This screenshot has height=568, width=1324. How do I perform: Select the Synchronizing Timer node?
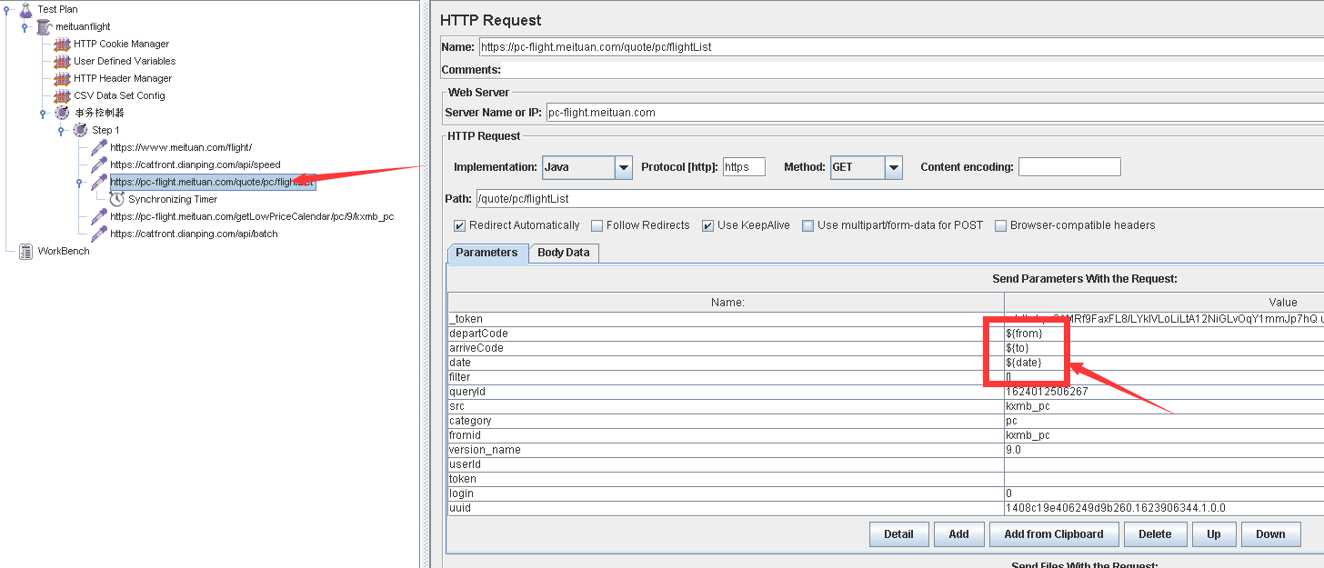click(x=173, y=199)
